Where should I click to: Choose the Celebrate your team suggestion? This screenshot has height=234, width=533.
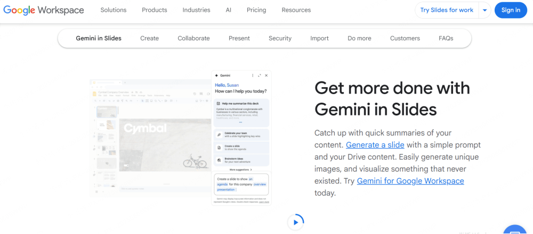point(241,135)
